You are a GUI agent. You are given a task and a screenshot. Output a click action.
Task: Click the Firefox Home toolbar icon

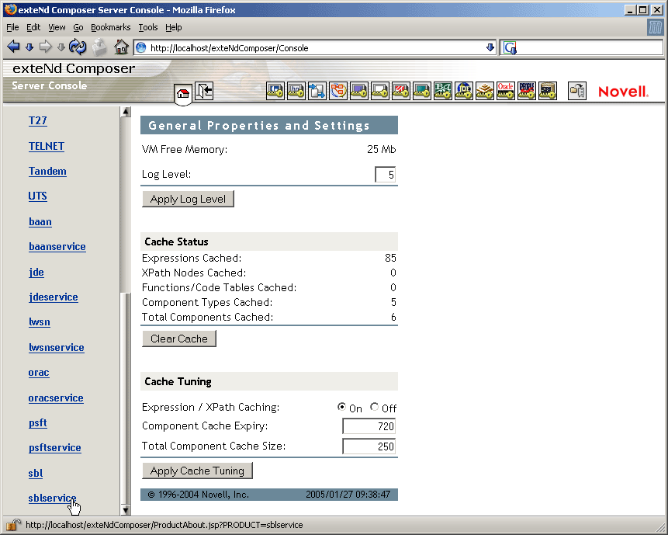tap(121, 47)
